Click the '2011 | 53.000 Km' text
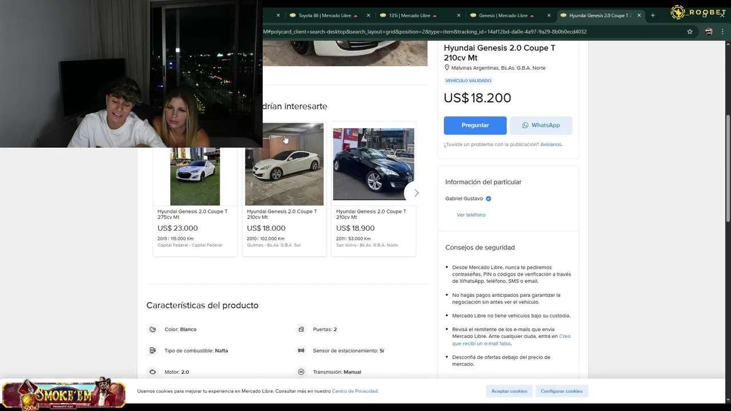The height and width of the screenshot is (411, 731). click(x=354, y=239)
